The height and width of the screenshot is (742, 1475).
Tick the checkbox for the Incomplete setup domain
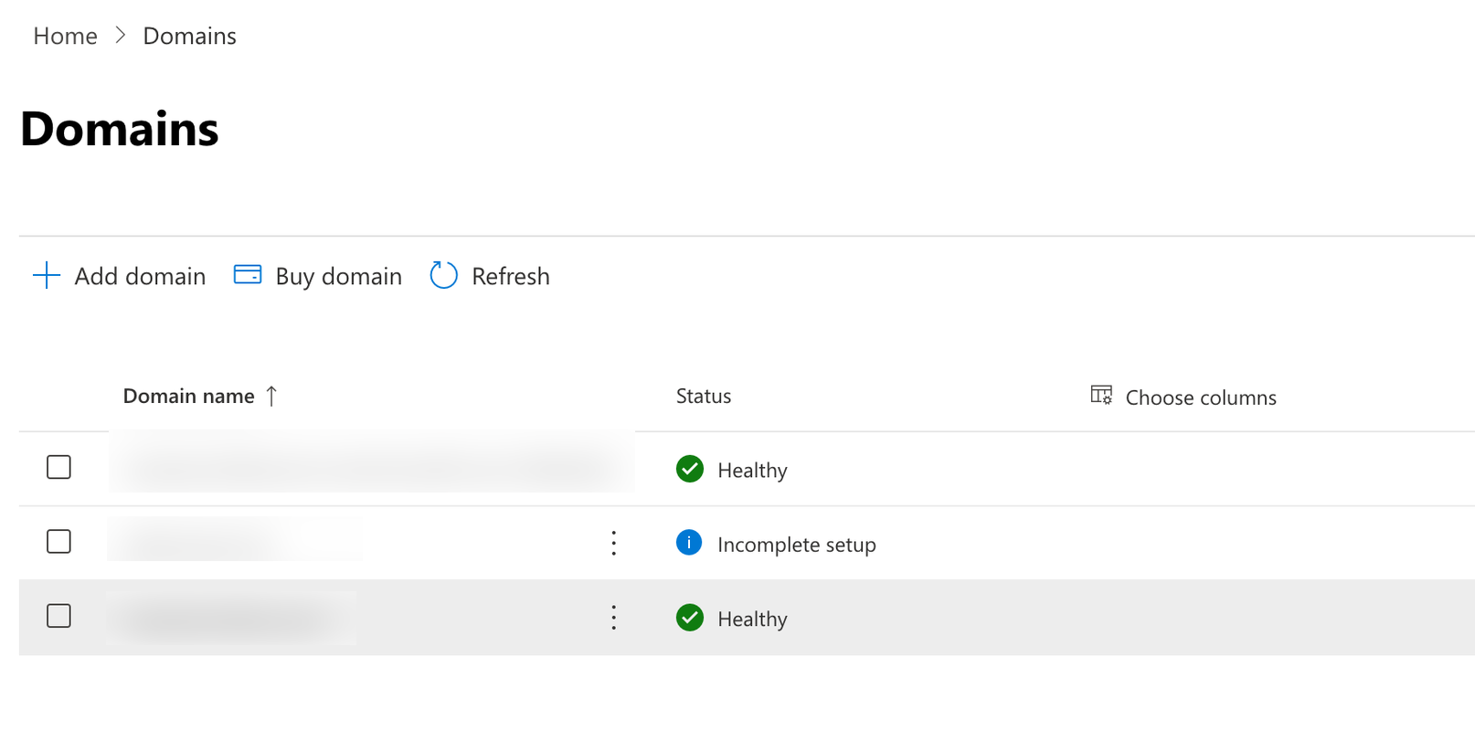(58, 542)
